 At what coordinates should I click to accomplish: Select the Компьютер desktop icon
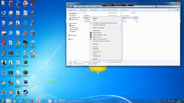[3, 14]
